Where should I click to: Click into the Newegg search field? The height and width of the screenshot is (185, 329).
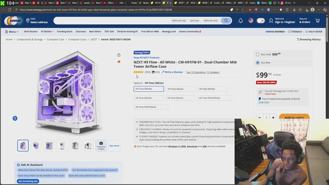pos(112,21)
